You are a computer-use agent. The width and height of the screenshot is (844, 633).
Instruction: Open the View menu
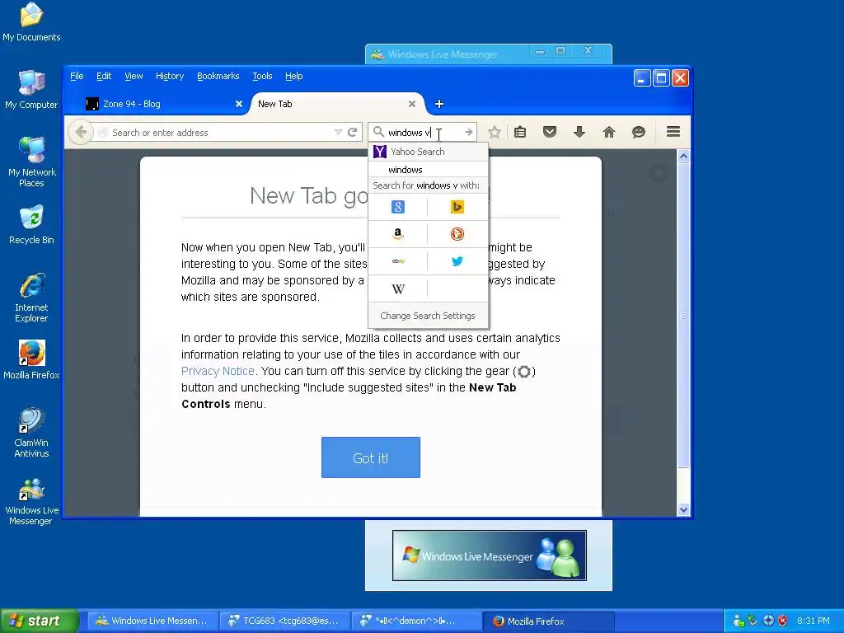[134, 76]
